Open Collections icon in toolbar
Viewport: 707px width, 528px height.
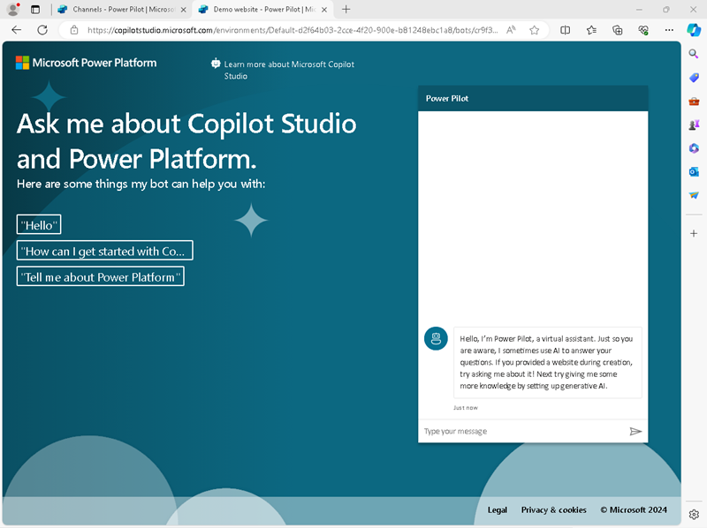(x=617, y=30)
